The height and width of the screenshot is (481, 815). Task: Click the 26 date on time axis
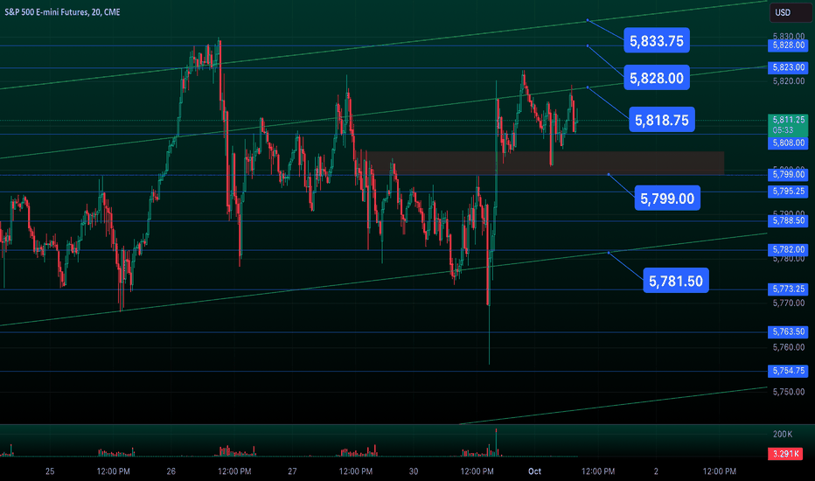coord(171,471)
